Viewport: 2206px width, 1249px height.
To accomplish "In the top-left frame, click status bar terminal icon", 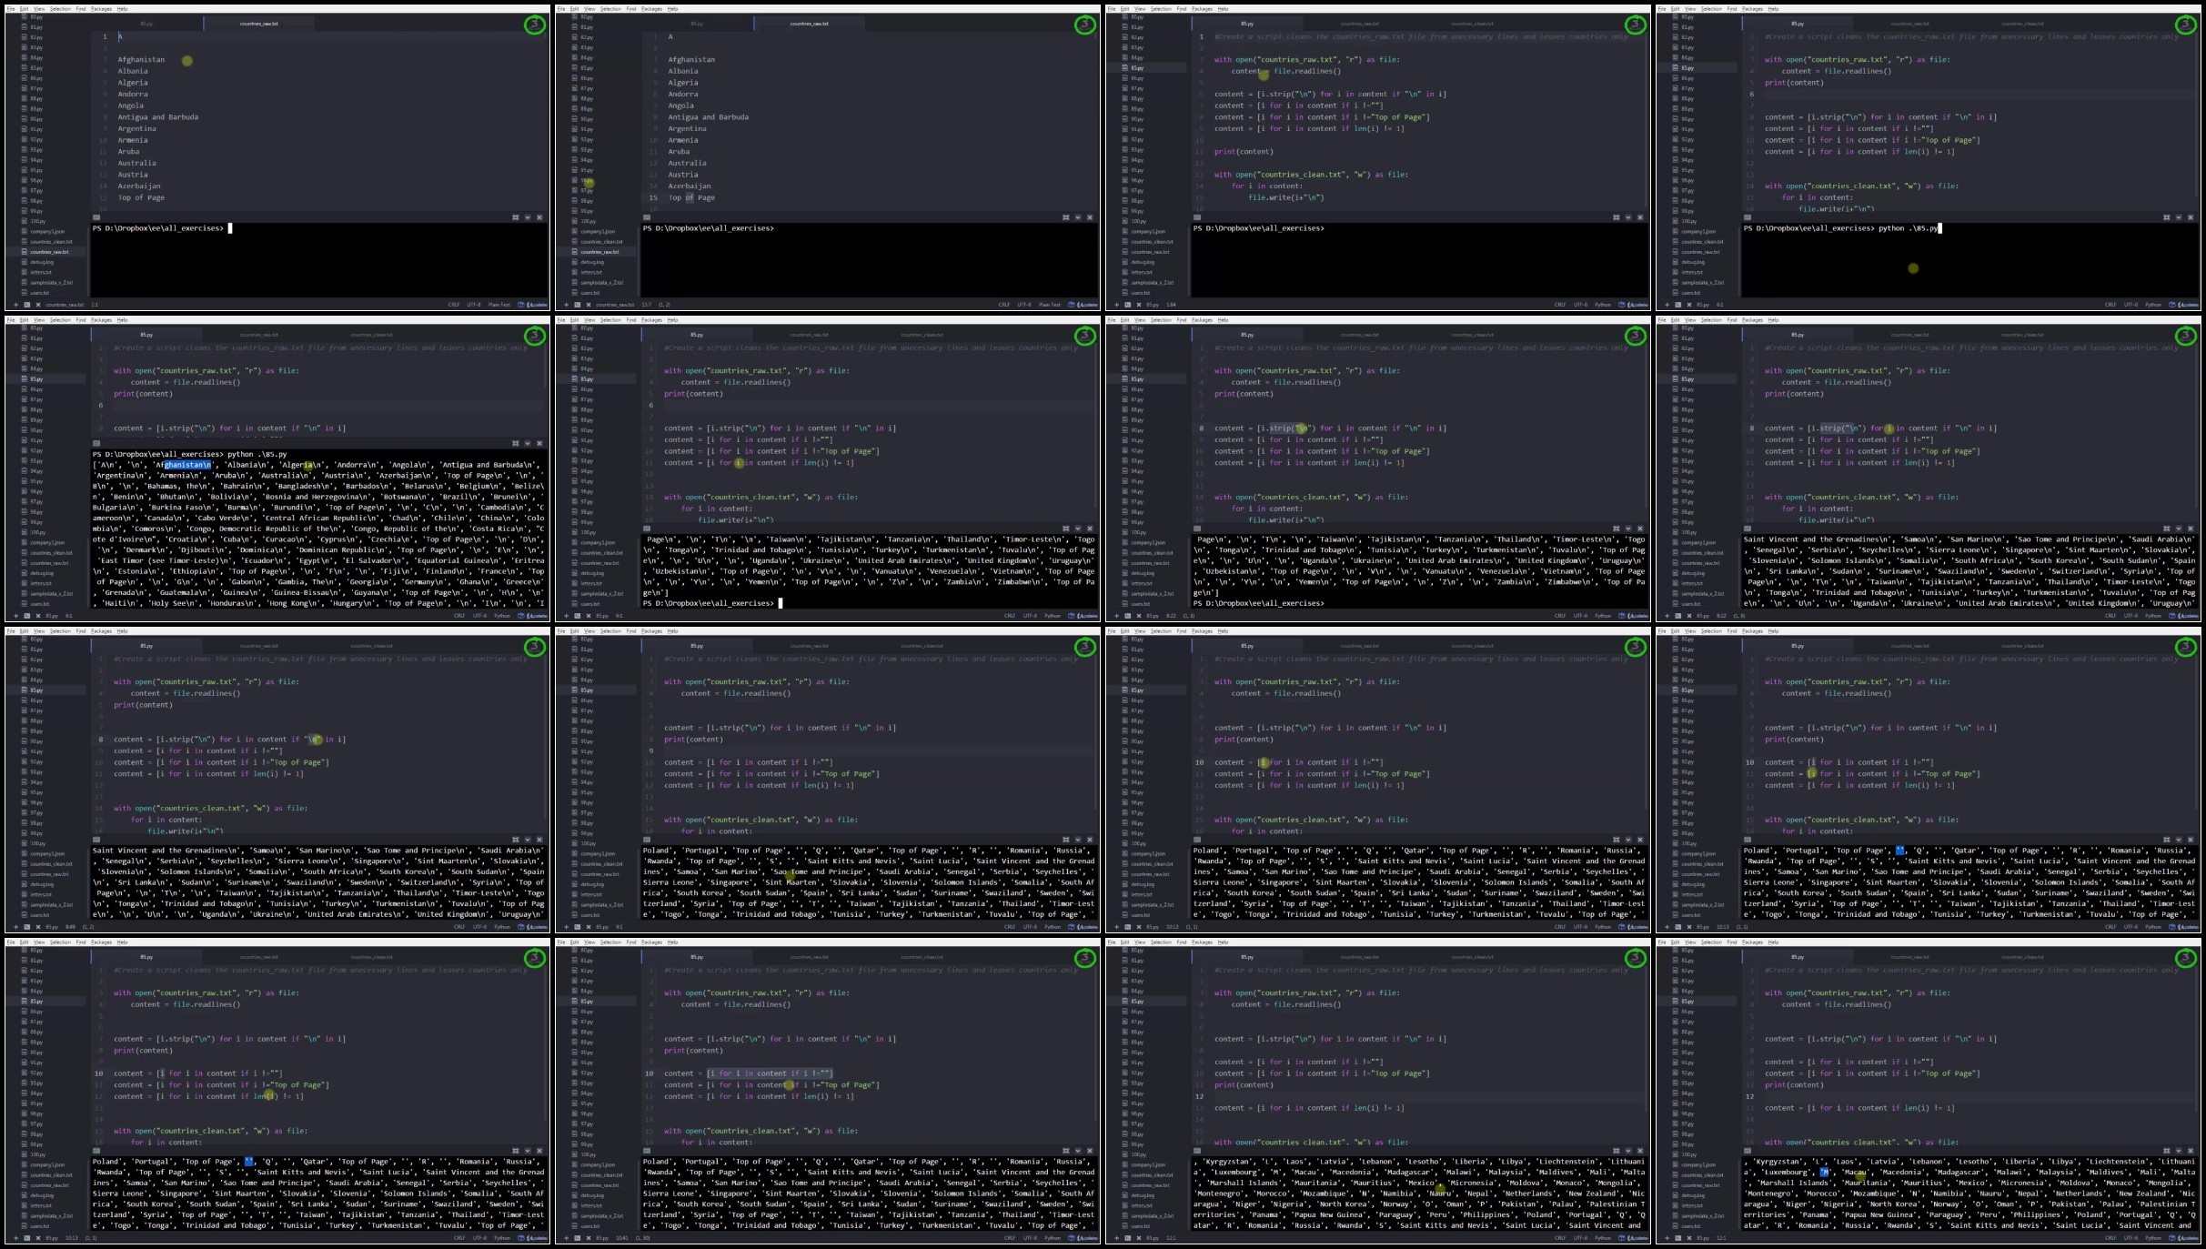I will tap(26, 305).
